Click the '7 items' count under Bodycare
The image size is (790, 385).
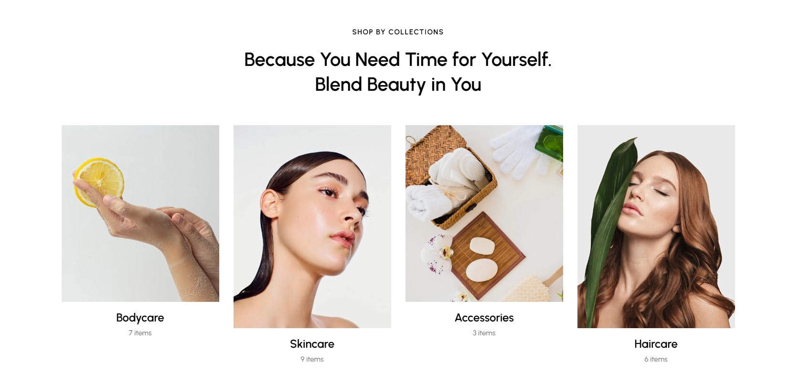pyautogui.click(x=140, y=333)
